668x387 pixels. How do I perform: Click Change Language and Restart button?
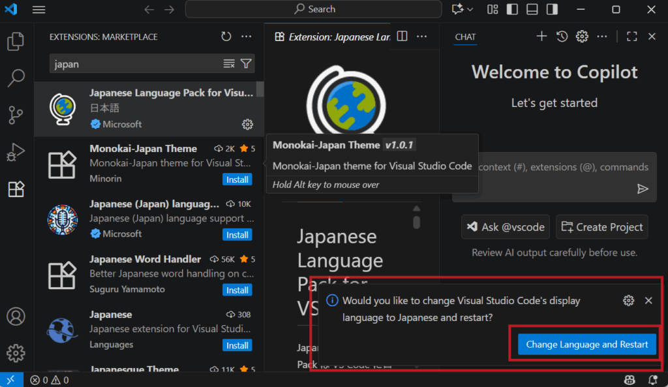[586, 345]
